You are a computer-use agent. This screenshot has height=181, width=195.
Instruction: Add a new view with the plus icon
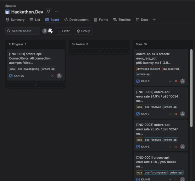[x=154, y=20]
